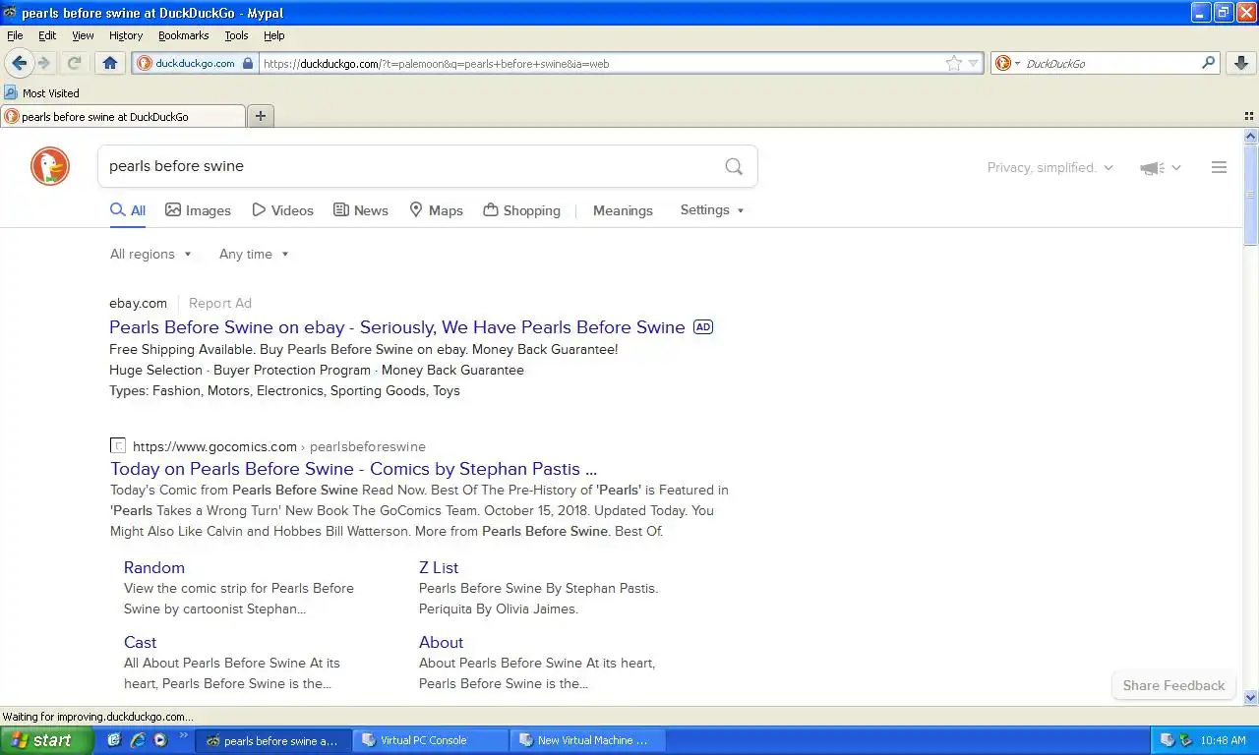Open the Tools menu
Screen dimensions: 1259x755
point(236,35)
